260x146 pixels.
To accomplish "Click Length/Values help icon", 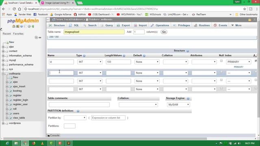I will pyautogui.click(x=124, y=56).
